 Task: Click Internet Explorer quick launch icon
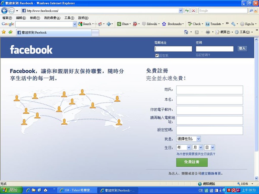point(28,190)
